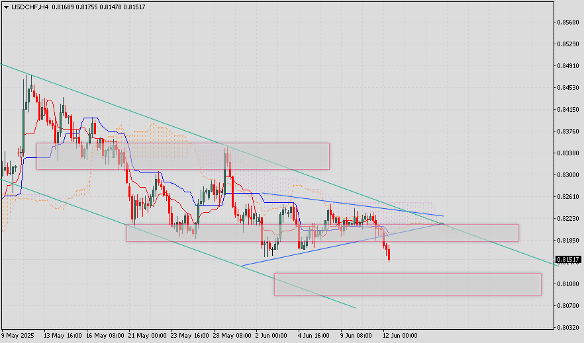Click the 0.81850 price scale label
584x343 pixels.
click(x=568, y=241)
